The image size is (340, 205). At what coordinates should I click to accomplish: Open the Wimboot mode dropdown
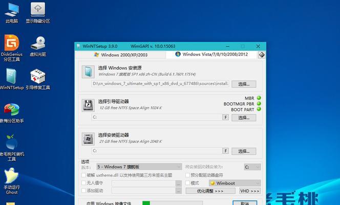coord(235,183)
